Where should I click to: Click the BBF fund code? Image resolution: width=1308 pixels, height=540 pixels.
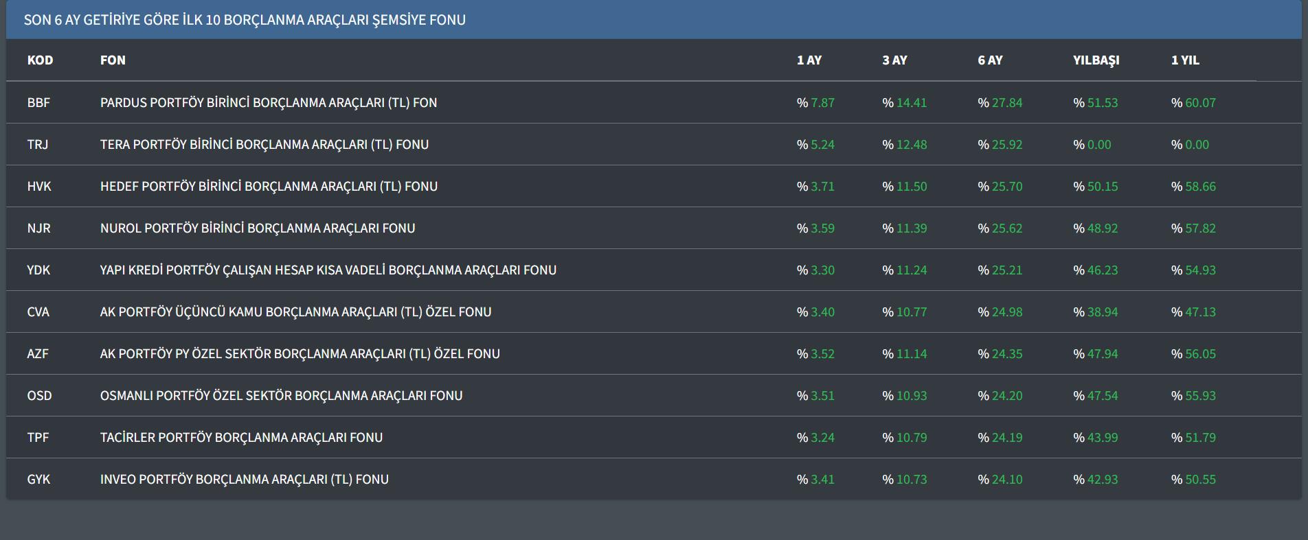pos(38,103)
